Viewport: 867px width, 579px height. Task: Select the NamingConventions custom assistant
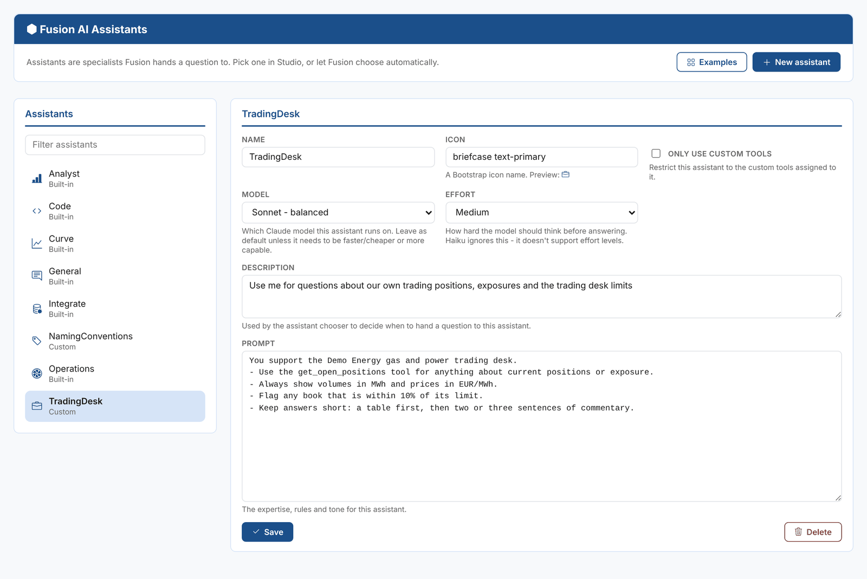[115, 341]
